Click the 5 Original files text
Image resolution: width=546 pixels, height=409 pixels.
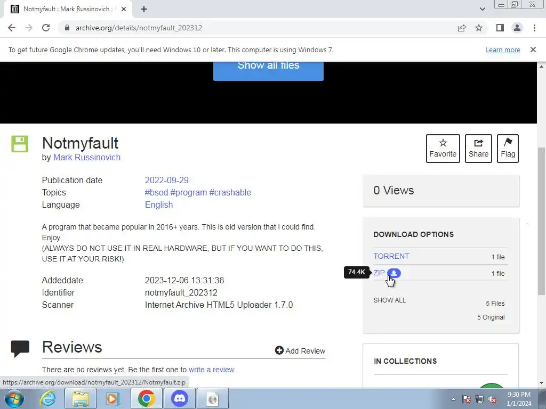coord(491,317)
